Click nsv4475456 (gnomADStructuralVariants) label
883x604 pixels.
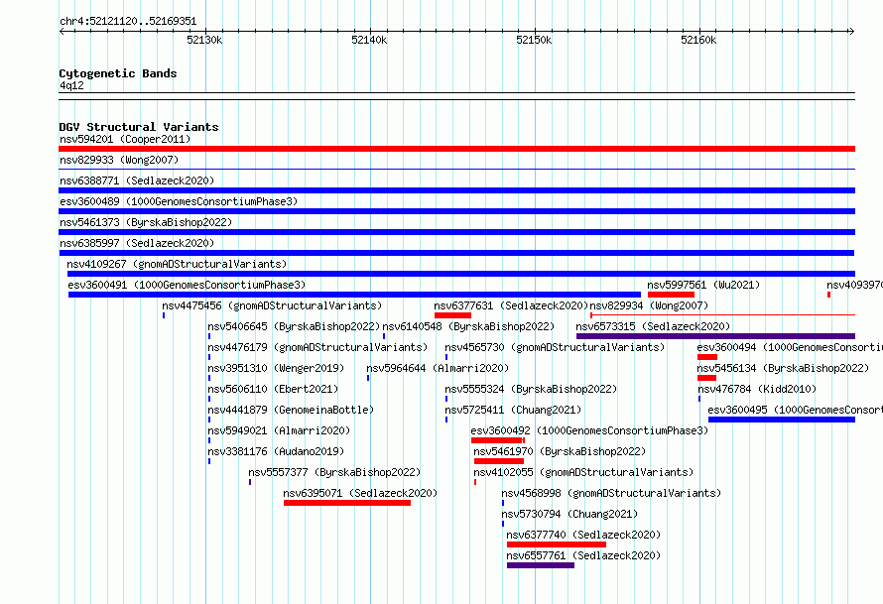(272, 305)
